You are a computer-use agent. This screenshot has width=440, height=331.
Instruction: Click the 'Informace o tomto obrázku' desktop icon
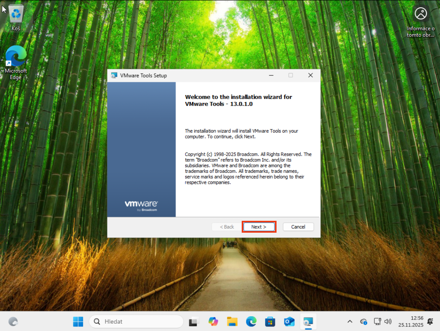click(x=421, y=20)
